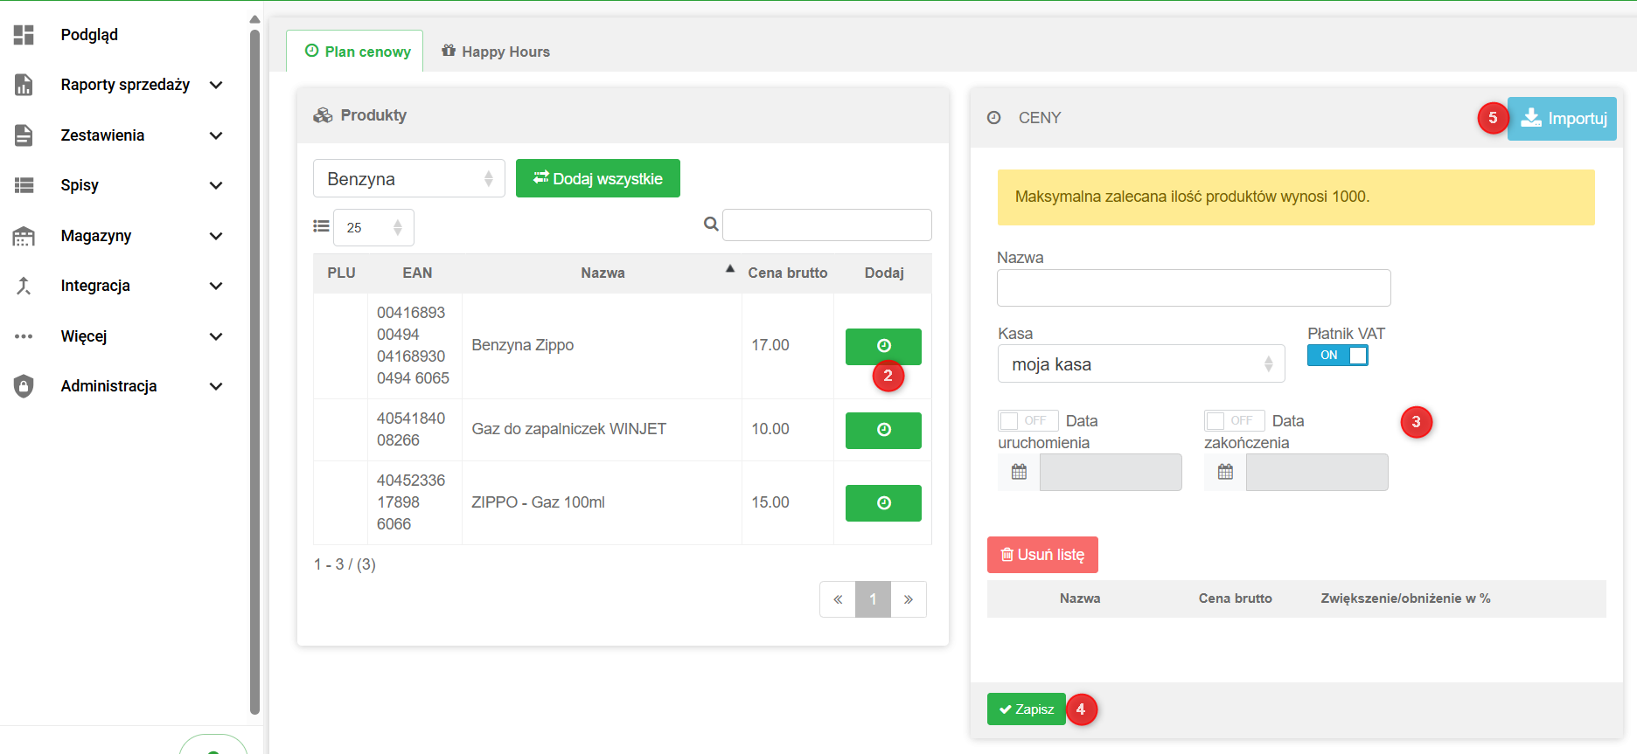
Task: Click the Magazyny warehouse icon
Action: point(24,236)
